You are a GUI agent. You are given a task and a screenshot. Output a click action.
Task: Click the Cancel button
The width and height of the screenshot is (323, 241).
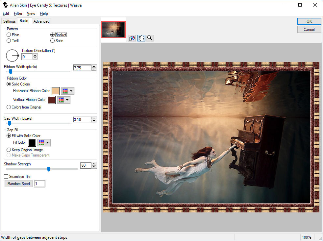(x=309, y=30)
